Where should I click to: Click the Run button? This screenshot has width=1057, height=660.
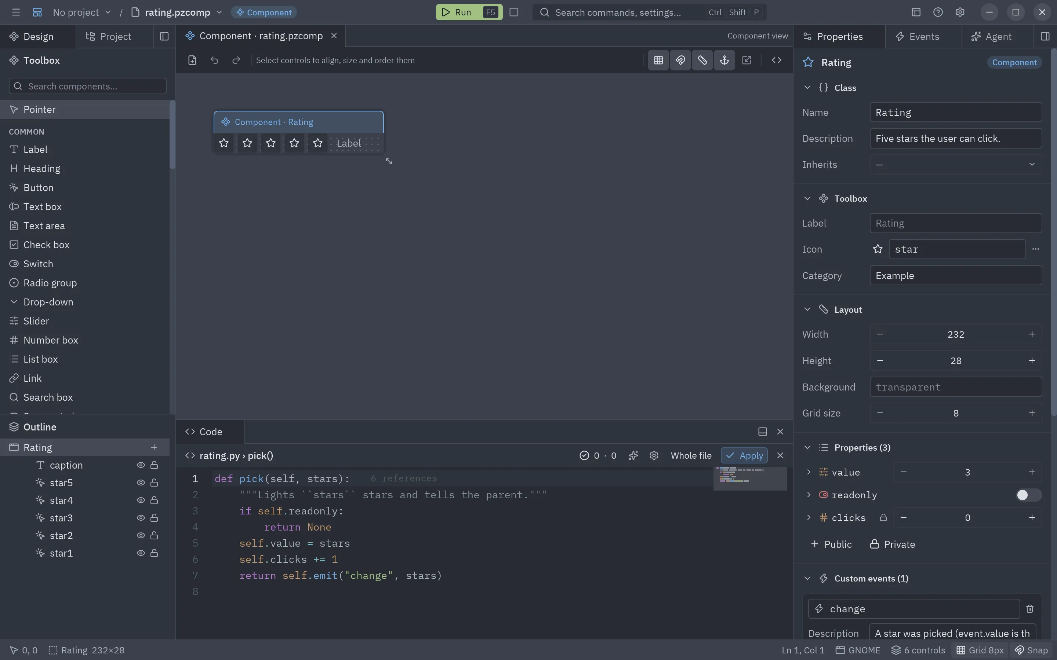[469, 12]
